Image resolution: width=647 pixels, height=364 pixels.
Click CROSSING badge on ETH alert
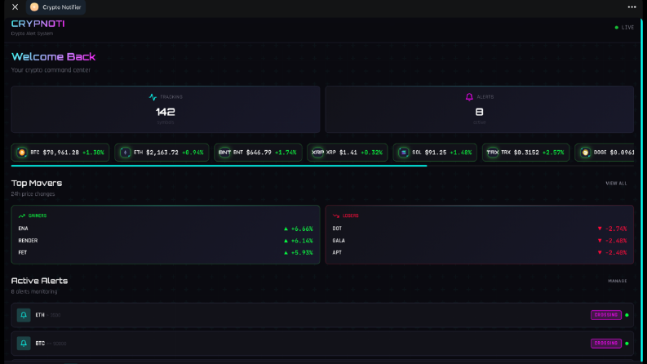(605, 315)
